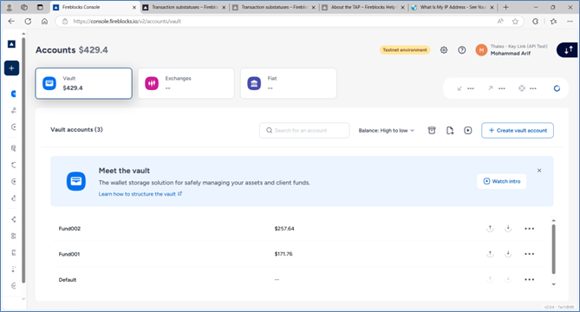Click the Fireblocks logo in the sidebar
The width and height of the screenshot is (580, 312).
click(11, 44)
